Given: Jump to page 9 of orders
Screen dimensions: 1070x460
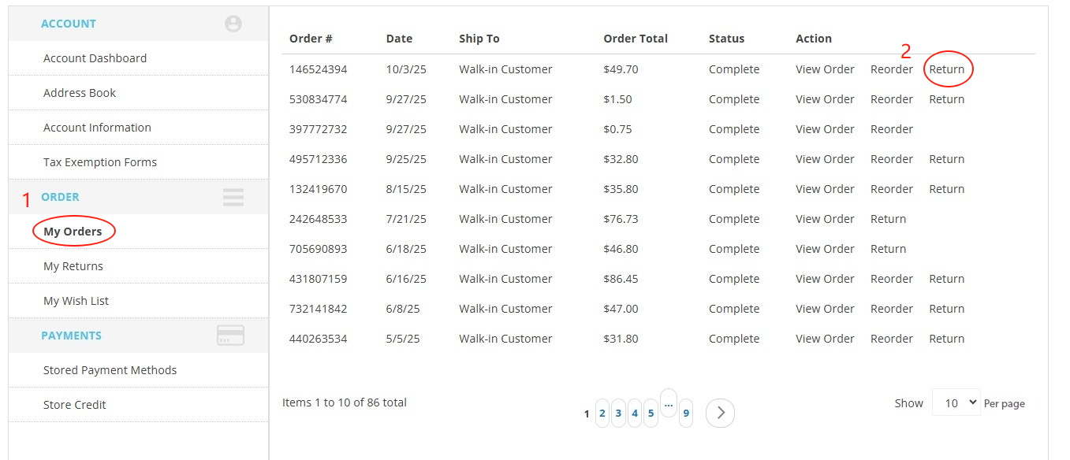Looking at the screenshot, I should (x=686, y=413).
